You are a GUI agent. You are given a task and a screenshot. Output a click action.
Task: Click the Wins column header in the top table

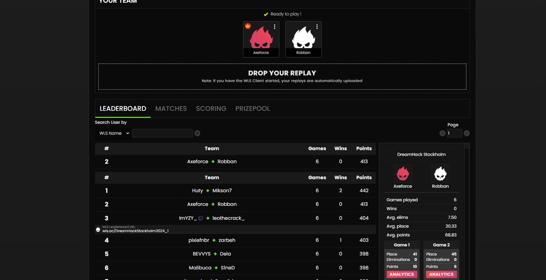[341, 148]
